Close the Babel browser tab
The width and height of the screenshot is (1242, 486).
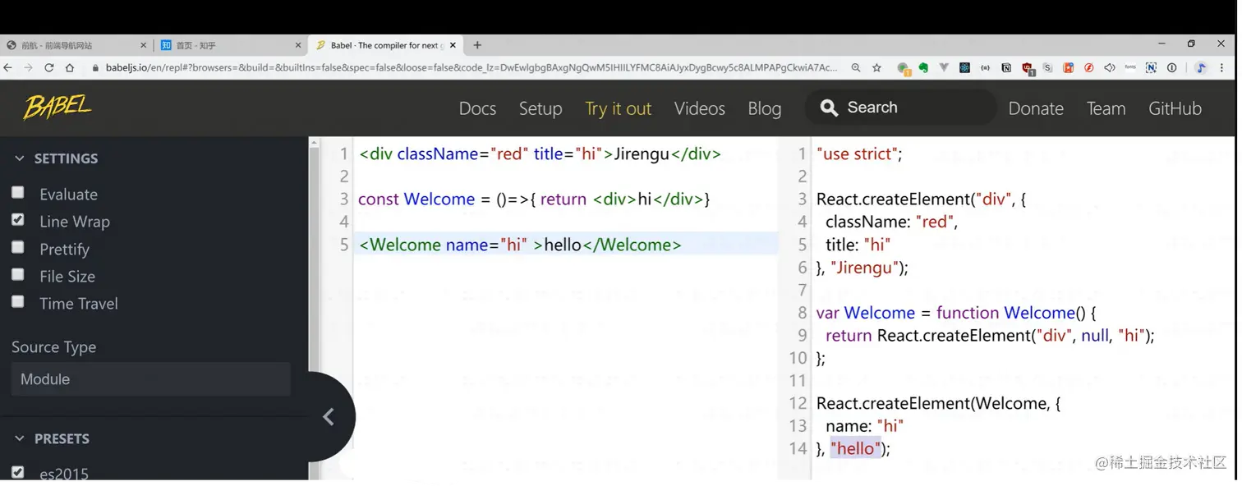point(453,46)
